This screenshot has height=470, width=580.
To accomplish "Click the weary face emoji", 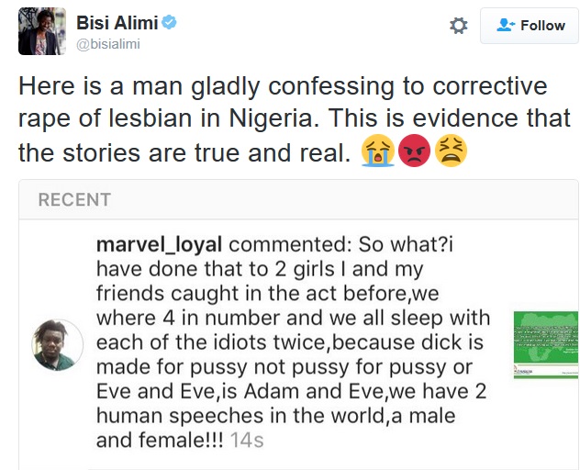I will tap(452, 151).
